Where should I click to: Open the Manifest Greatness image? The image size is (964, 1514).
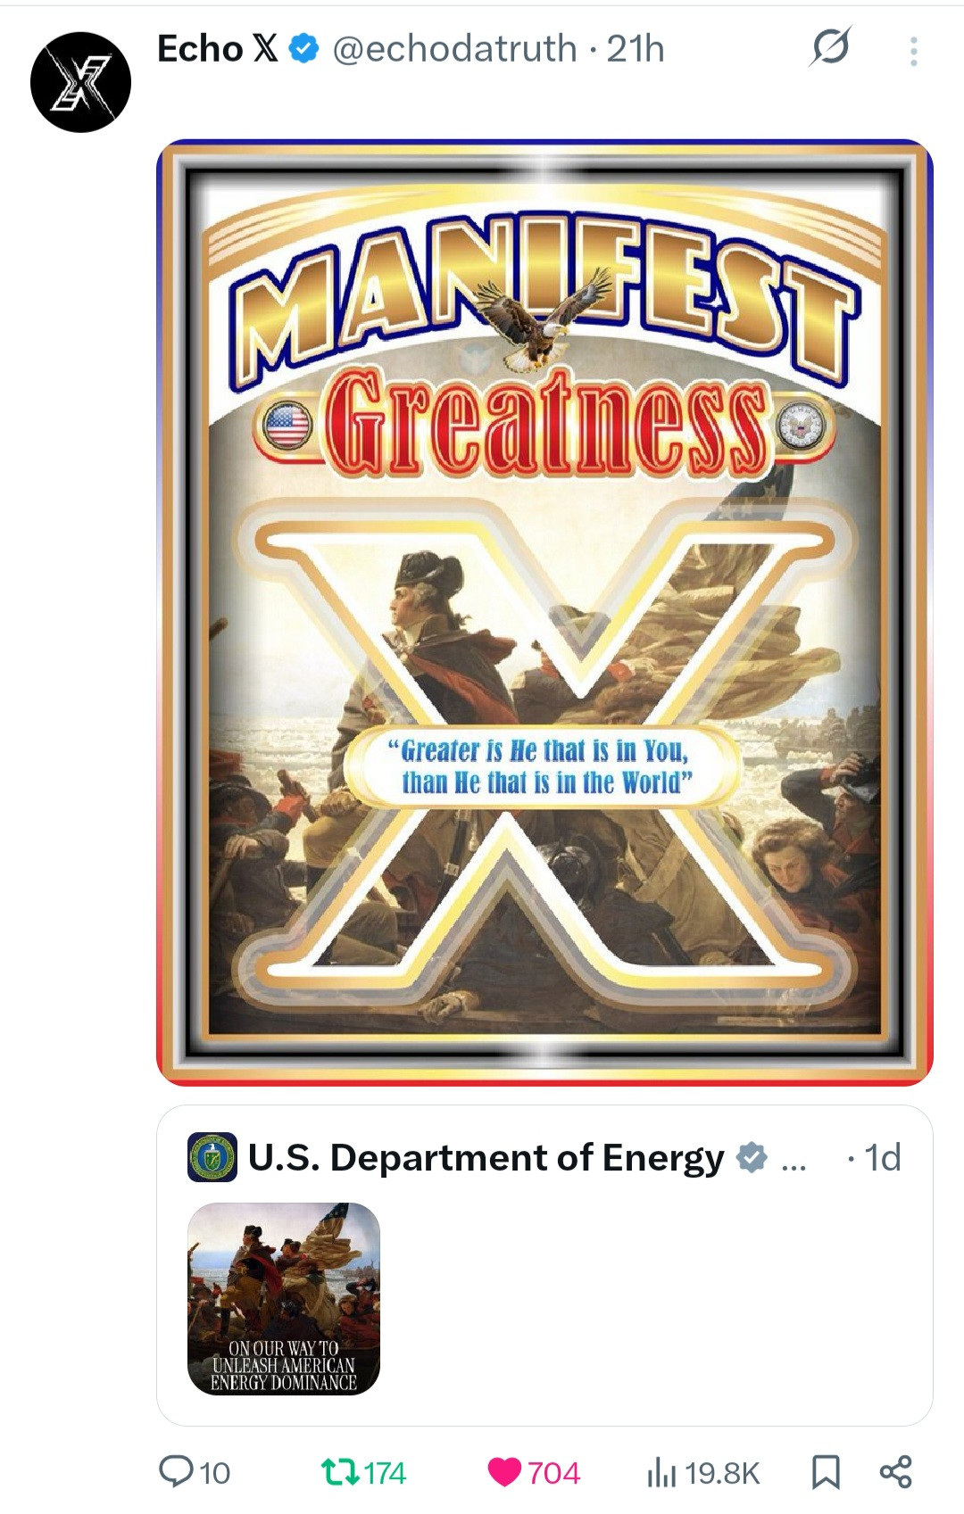(544, 612)
